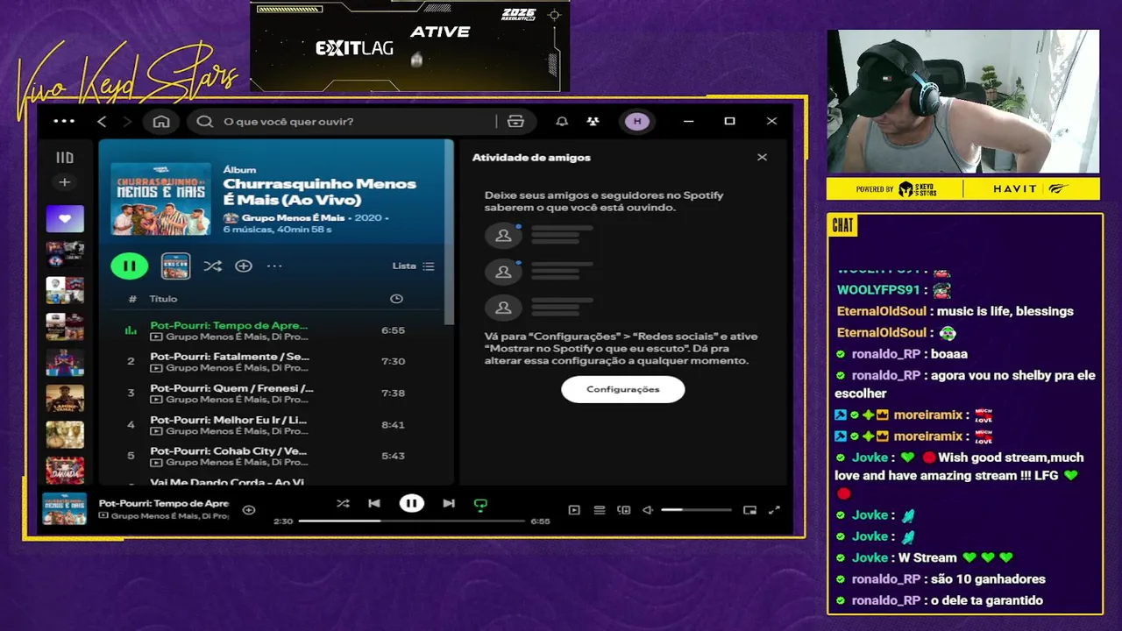Enter full screen with the expand icon
Viewport: 1122px width, 631px height.
774,509
